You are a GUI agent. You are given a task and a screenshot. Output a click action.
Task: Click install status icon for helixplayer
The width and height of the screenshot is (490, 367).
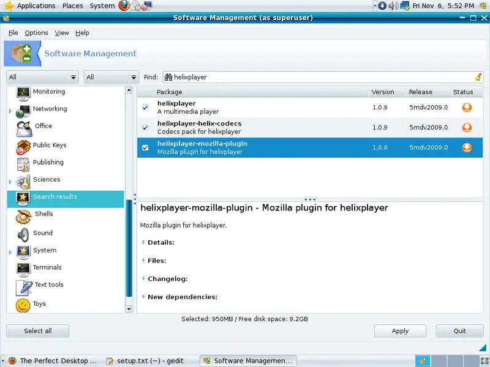[467, 108]
